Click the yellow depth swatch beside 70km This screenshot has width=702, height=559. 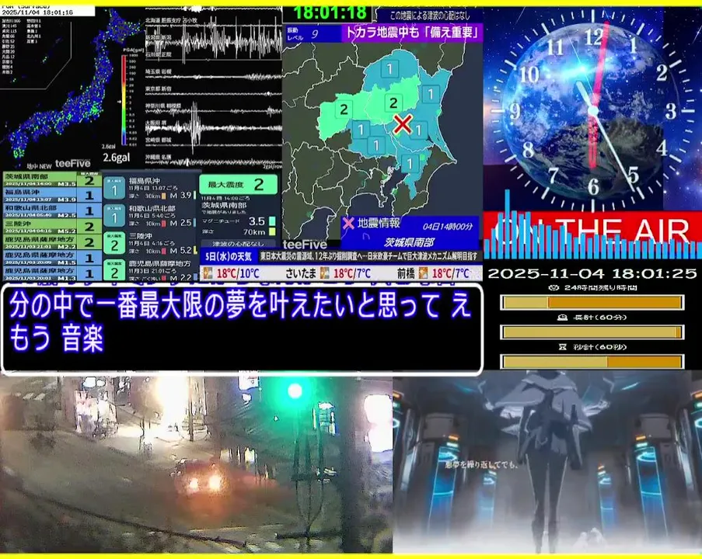(x=272, y=232)
